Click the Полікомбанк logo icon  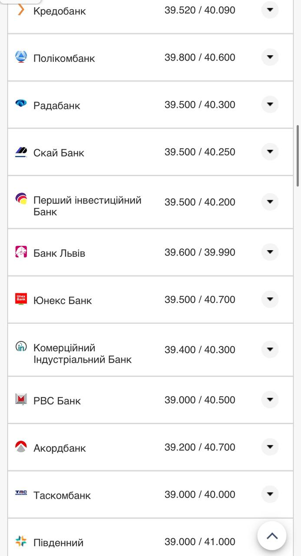pos(21,57)
